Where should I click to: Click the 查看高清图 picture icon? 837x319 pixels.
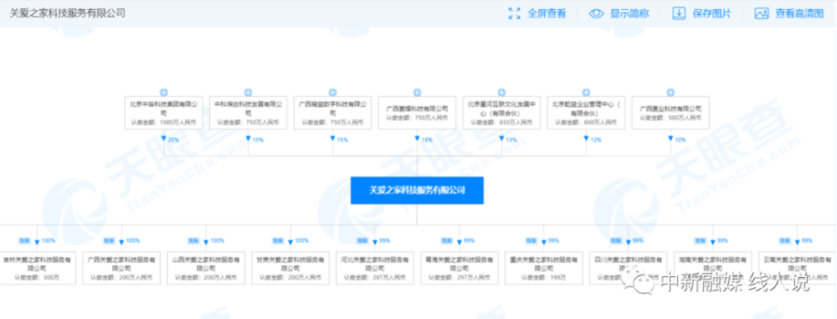pos(761,14)
